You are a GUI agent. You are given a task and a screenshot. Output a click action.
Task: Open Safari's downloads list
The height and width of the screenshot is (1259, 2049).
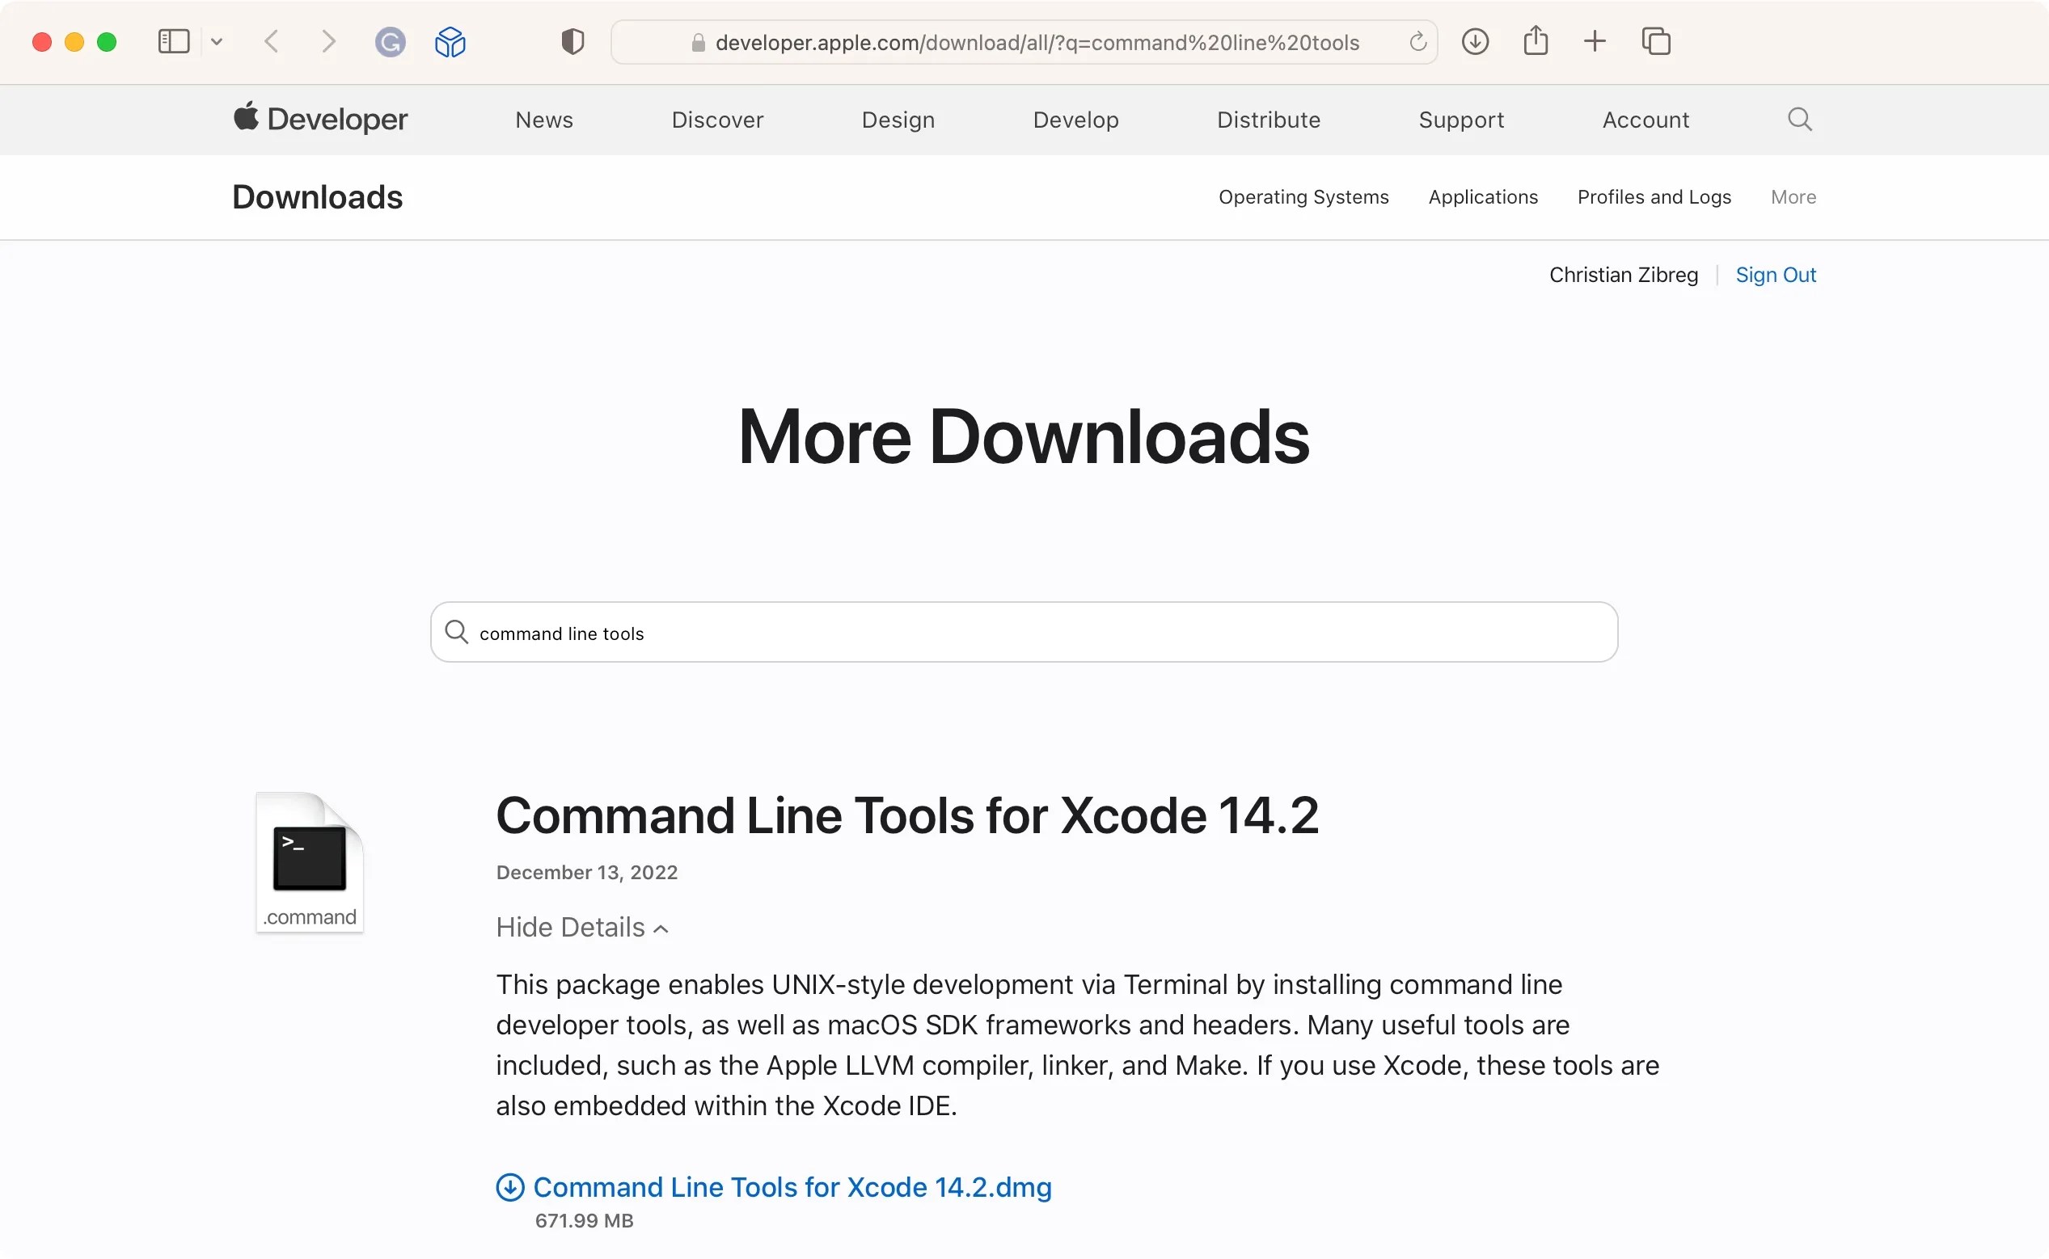point(1475,40)
